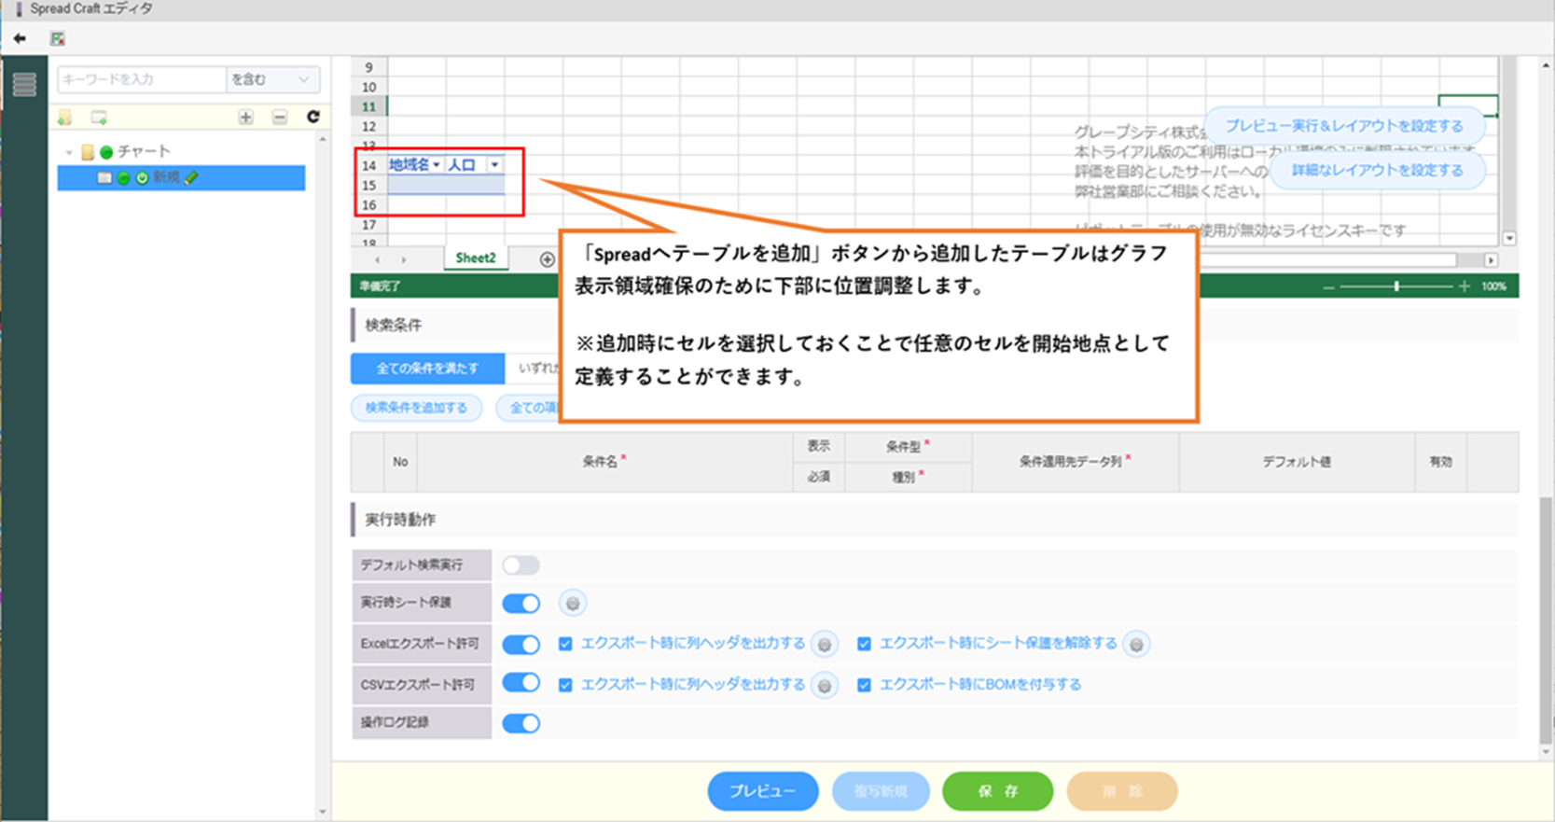
Task: Select the 全ての条件を満たす tab
Action: click(x=427, y=369)
